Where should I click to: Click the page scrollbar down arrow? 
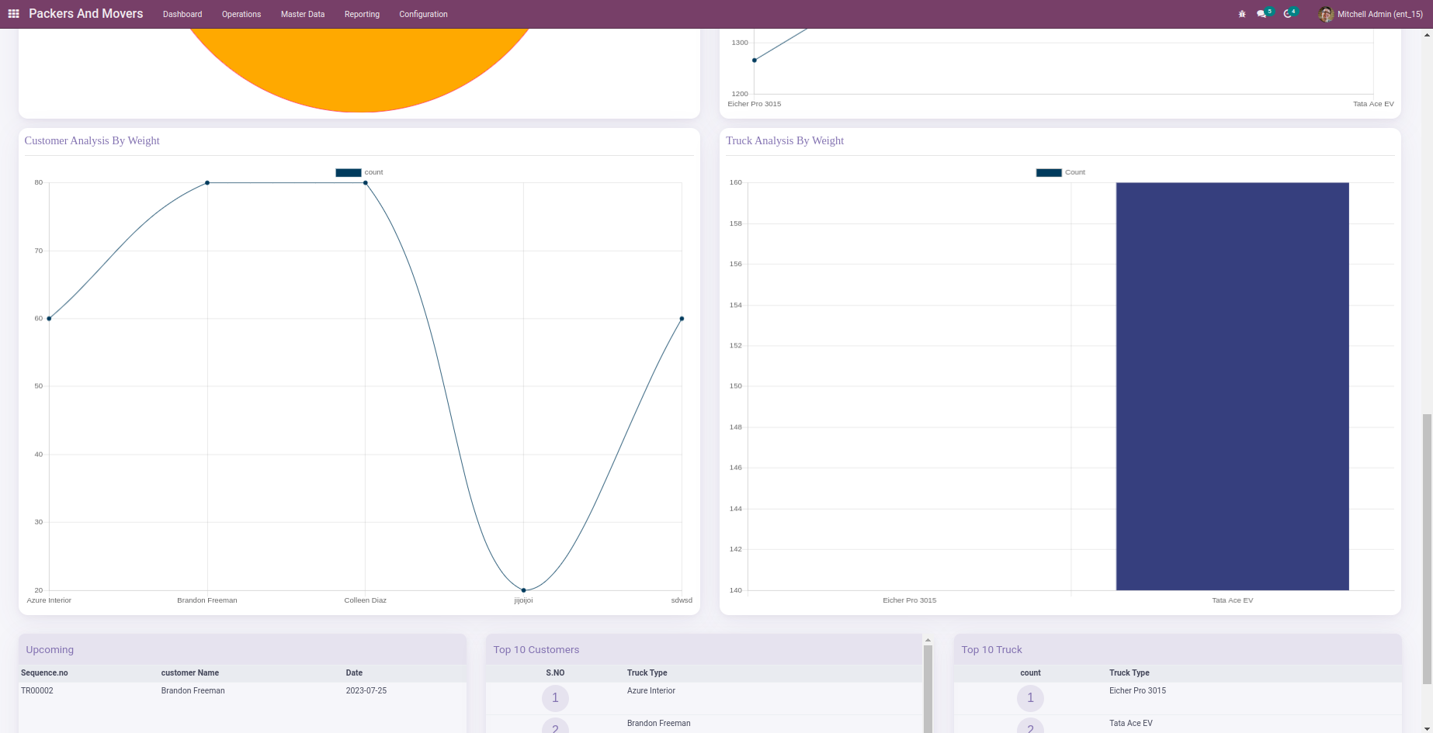pyautogui.click(x=1427, y=728)
